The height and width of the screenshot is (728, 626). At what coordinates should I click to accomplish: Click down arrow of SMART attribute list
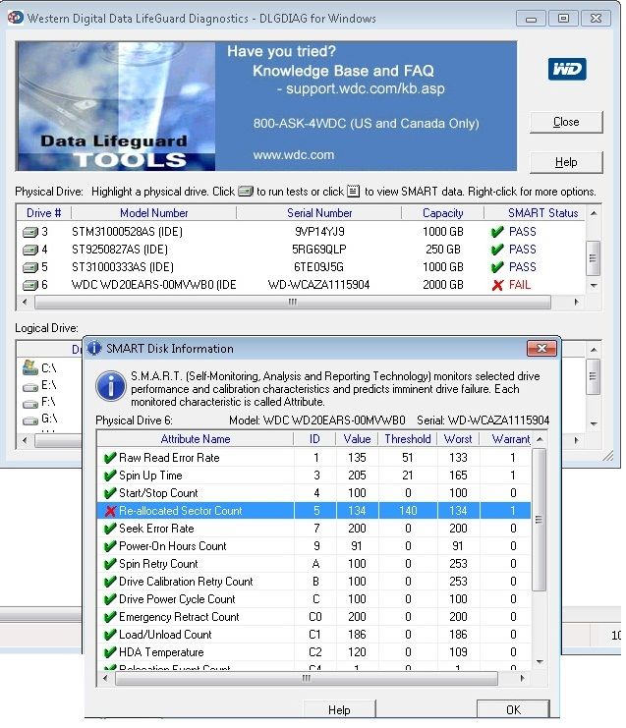coord(540,661)
